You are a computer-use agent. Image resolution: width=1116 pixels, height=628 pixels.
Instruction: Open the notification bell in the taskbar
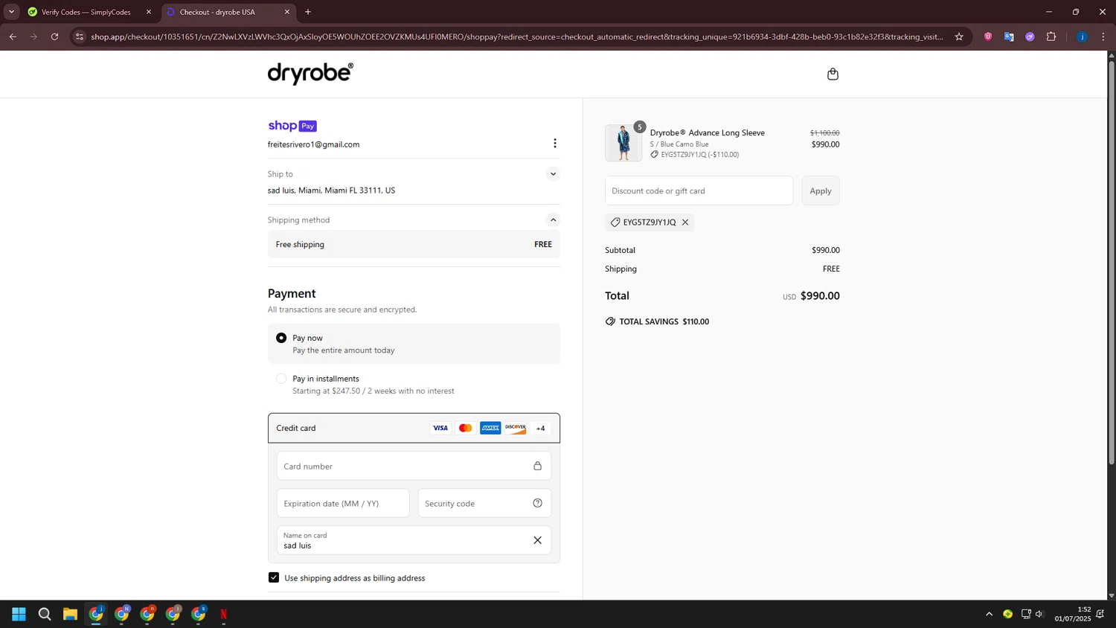coord(1100,614)
